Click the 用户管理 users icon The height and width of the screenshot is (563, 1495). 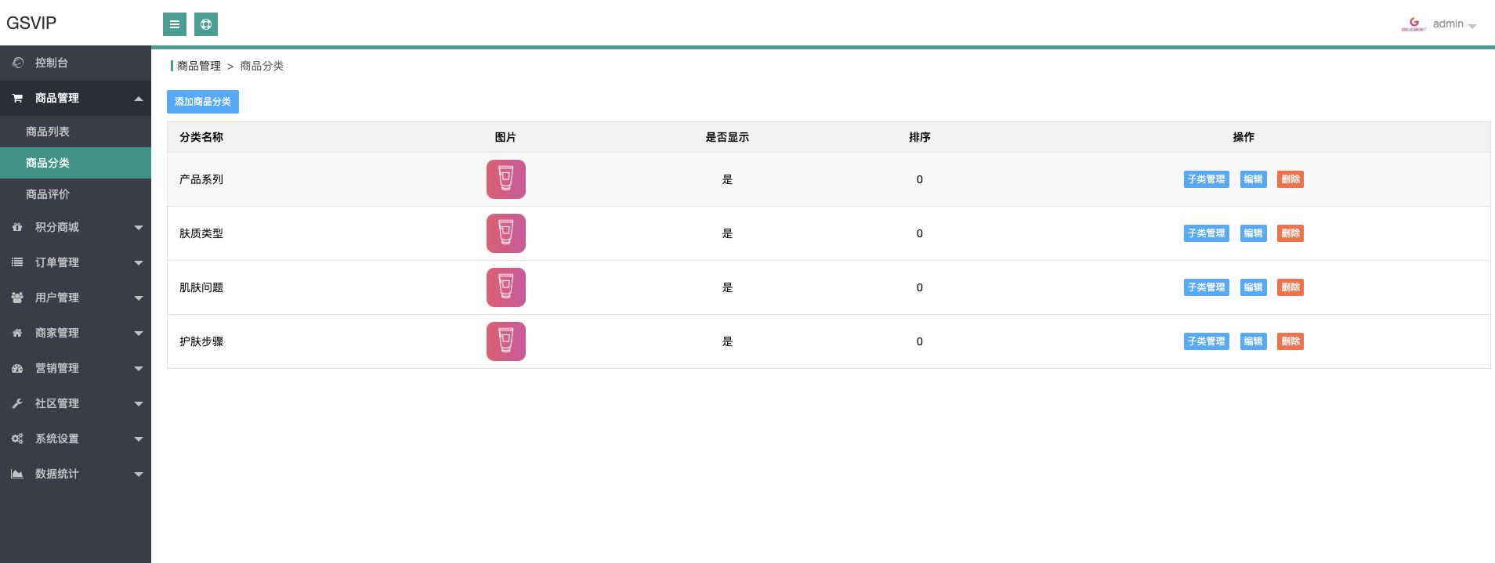(x=17, y=298)
